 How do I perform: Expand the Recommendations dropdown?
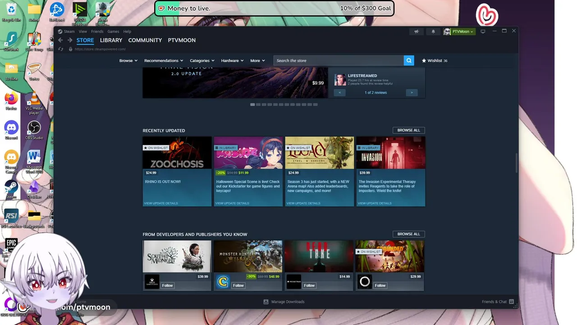[164, 60]
